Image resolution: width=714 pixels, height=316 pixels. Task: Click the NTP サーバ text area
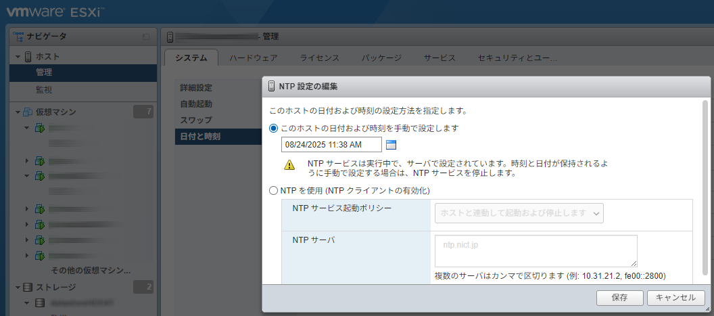pyautogui.click(x=536, y=251)
